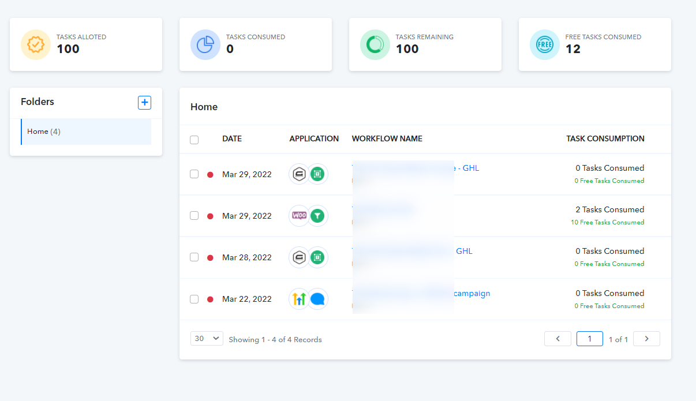
Task: Click red status dot for first Mar 29 row
Action: (210, 175)
